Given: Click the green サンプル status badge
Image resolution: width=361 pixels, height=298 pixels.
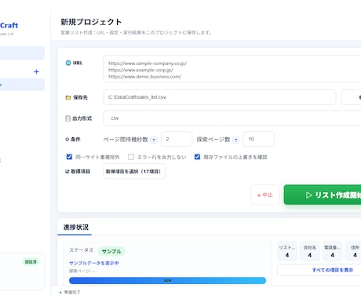Looking at the screenshot, I should [111, 251].
